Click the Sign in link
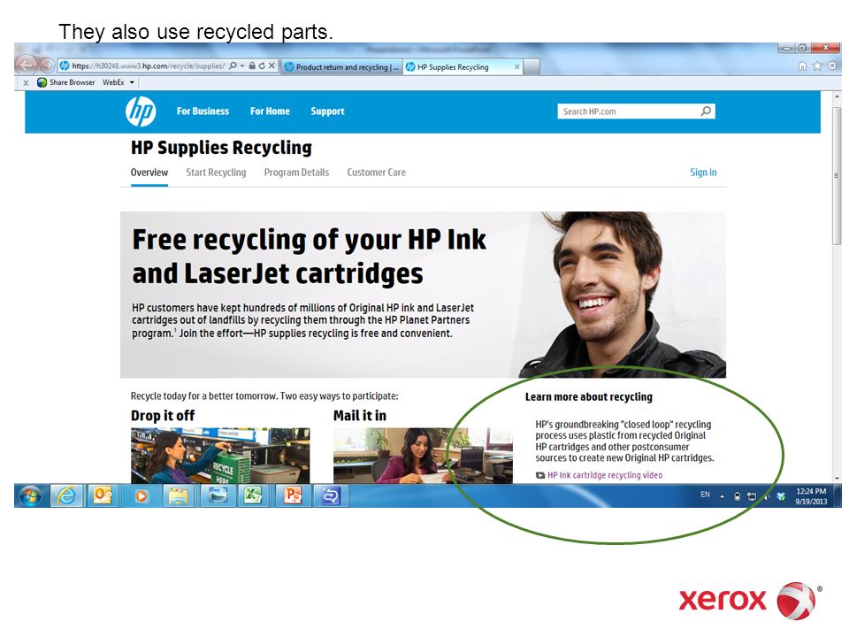The height and width of the screenshot is (637, 849). click(x=703, y=173)
